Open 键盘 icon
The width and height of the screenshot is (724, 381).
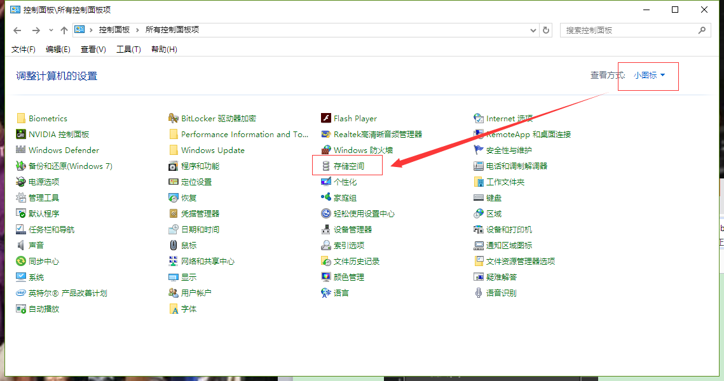pos(479,198)
